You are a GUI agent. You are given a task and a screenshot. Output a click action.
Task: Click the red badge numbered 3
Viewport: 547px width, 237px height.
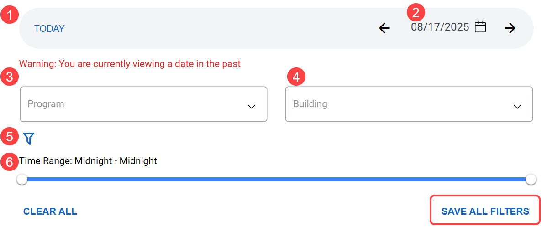pyautogui.click(x=9, y=77)
